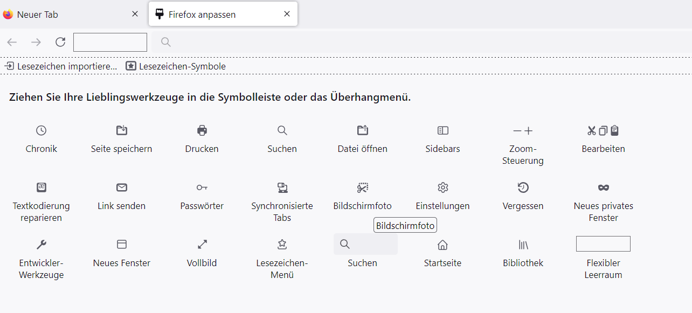Click the Chronik clock icon
Screen dimensions: 692x313
[41, 130]
